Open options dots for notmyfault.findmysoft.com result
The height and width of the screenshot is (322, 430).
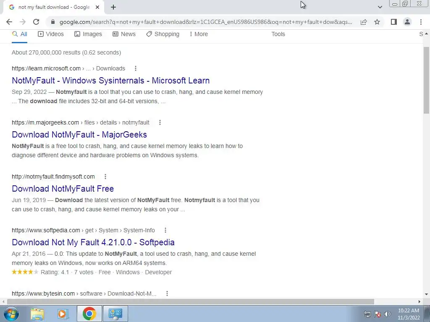tap(105, 177)
